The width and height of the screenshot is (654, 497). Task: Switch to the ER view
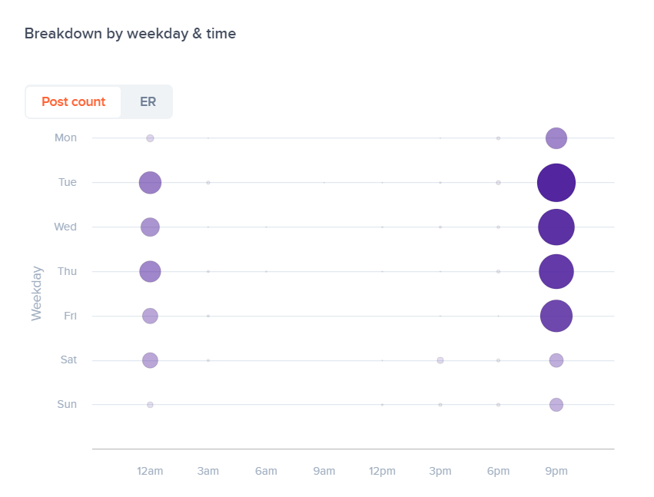(148, 102)
